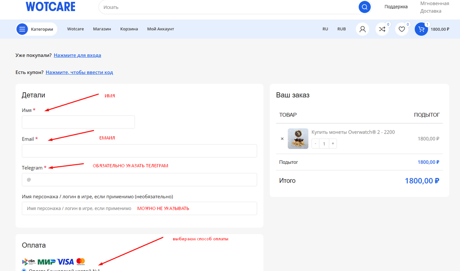Open the wishlist heart icon

coord(402,29)
